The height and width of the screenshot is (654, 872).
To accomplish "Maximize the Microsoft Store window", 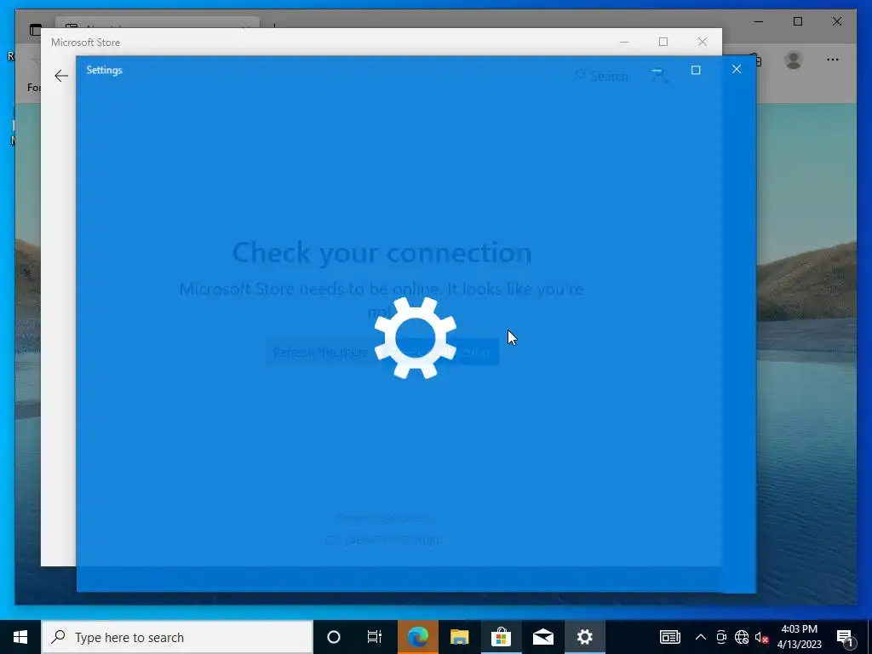I will (663, 43).
